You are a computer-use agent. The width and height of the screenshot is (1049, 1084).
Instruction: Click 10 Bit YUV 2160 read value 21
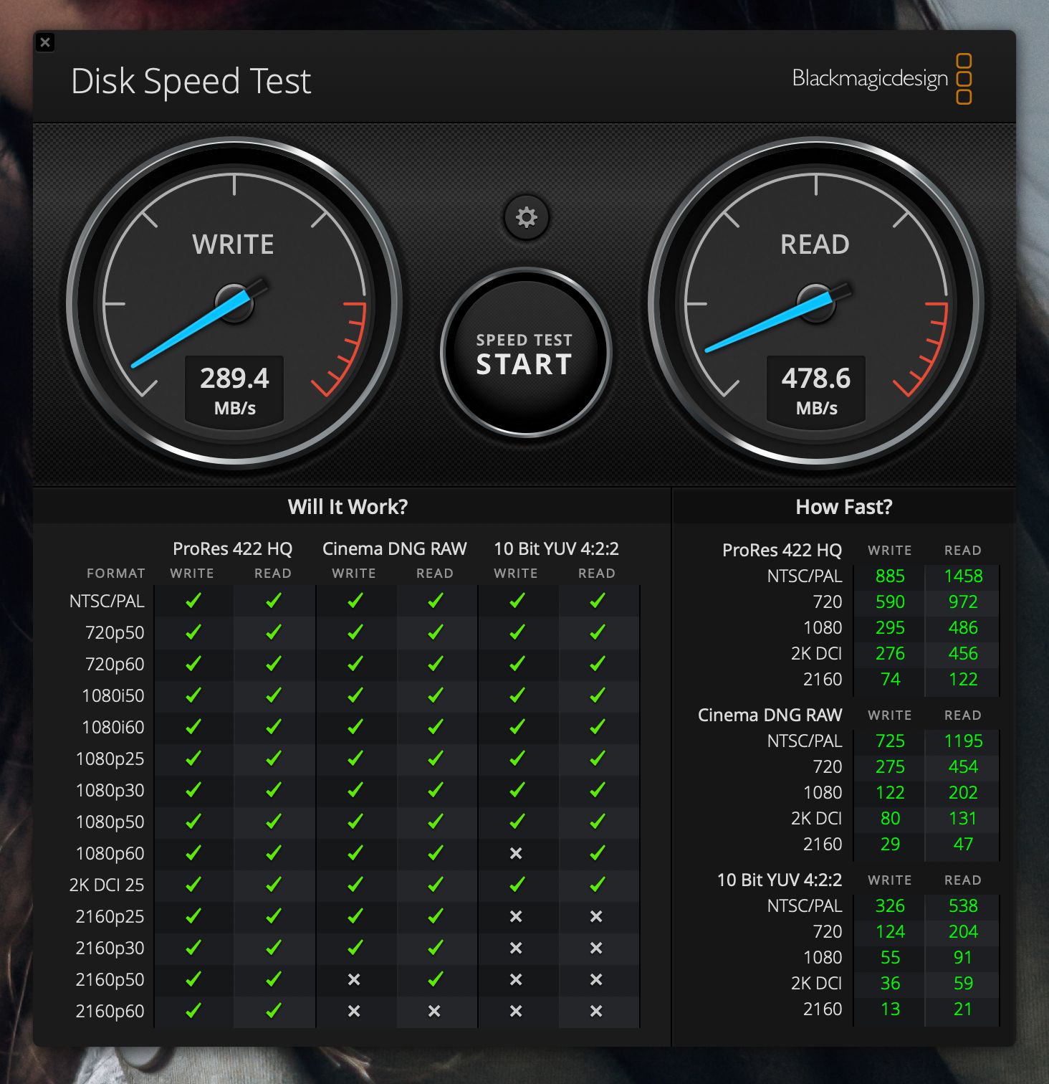962,1009
